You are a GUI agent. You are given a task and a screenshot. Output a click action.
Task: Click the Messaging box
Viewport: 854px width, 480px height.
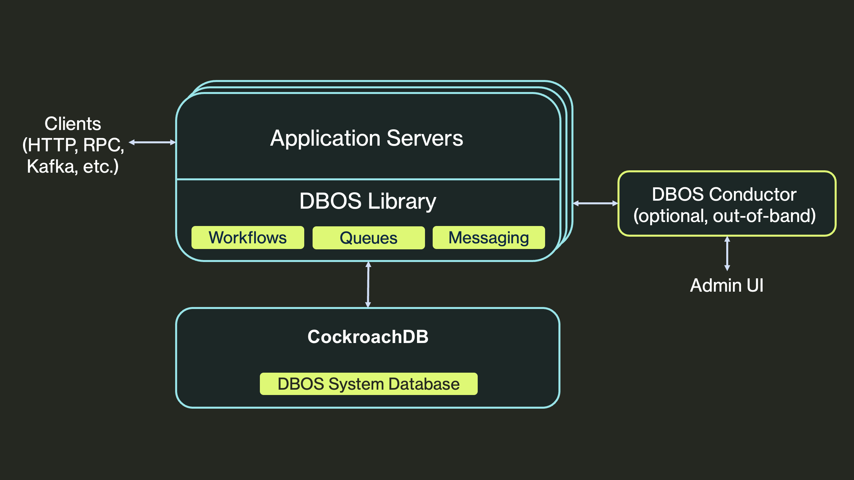pyautogui.click(x=489, y=238)
